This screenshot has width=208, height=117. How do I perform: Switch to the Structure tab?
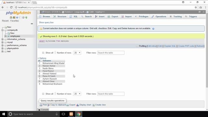[x=60, y=17]
